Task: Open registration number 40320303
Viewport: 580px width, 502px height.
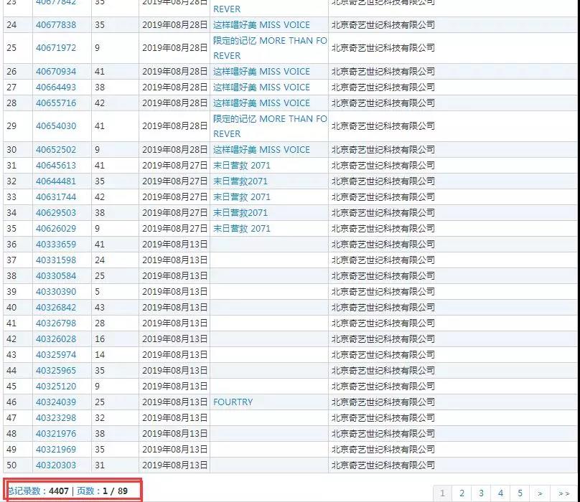Action: (56, 465)
